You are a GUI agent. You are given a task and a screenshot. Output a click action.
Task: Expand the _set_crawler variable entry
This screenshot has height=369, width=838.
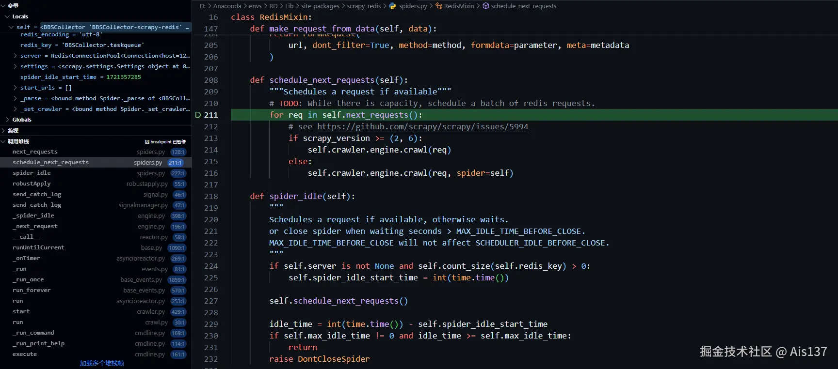16,109
